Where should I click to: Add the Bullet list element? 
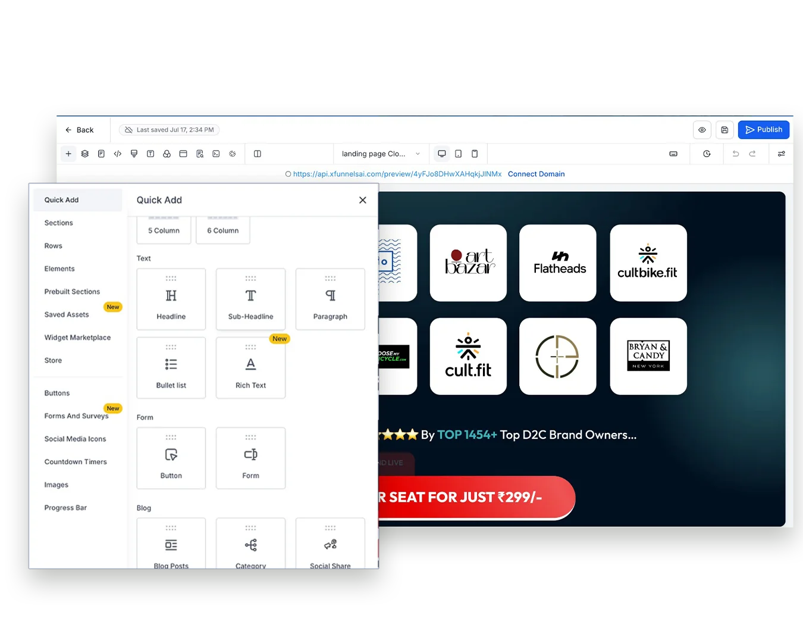[171, 368]
